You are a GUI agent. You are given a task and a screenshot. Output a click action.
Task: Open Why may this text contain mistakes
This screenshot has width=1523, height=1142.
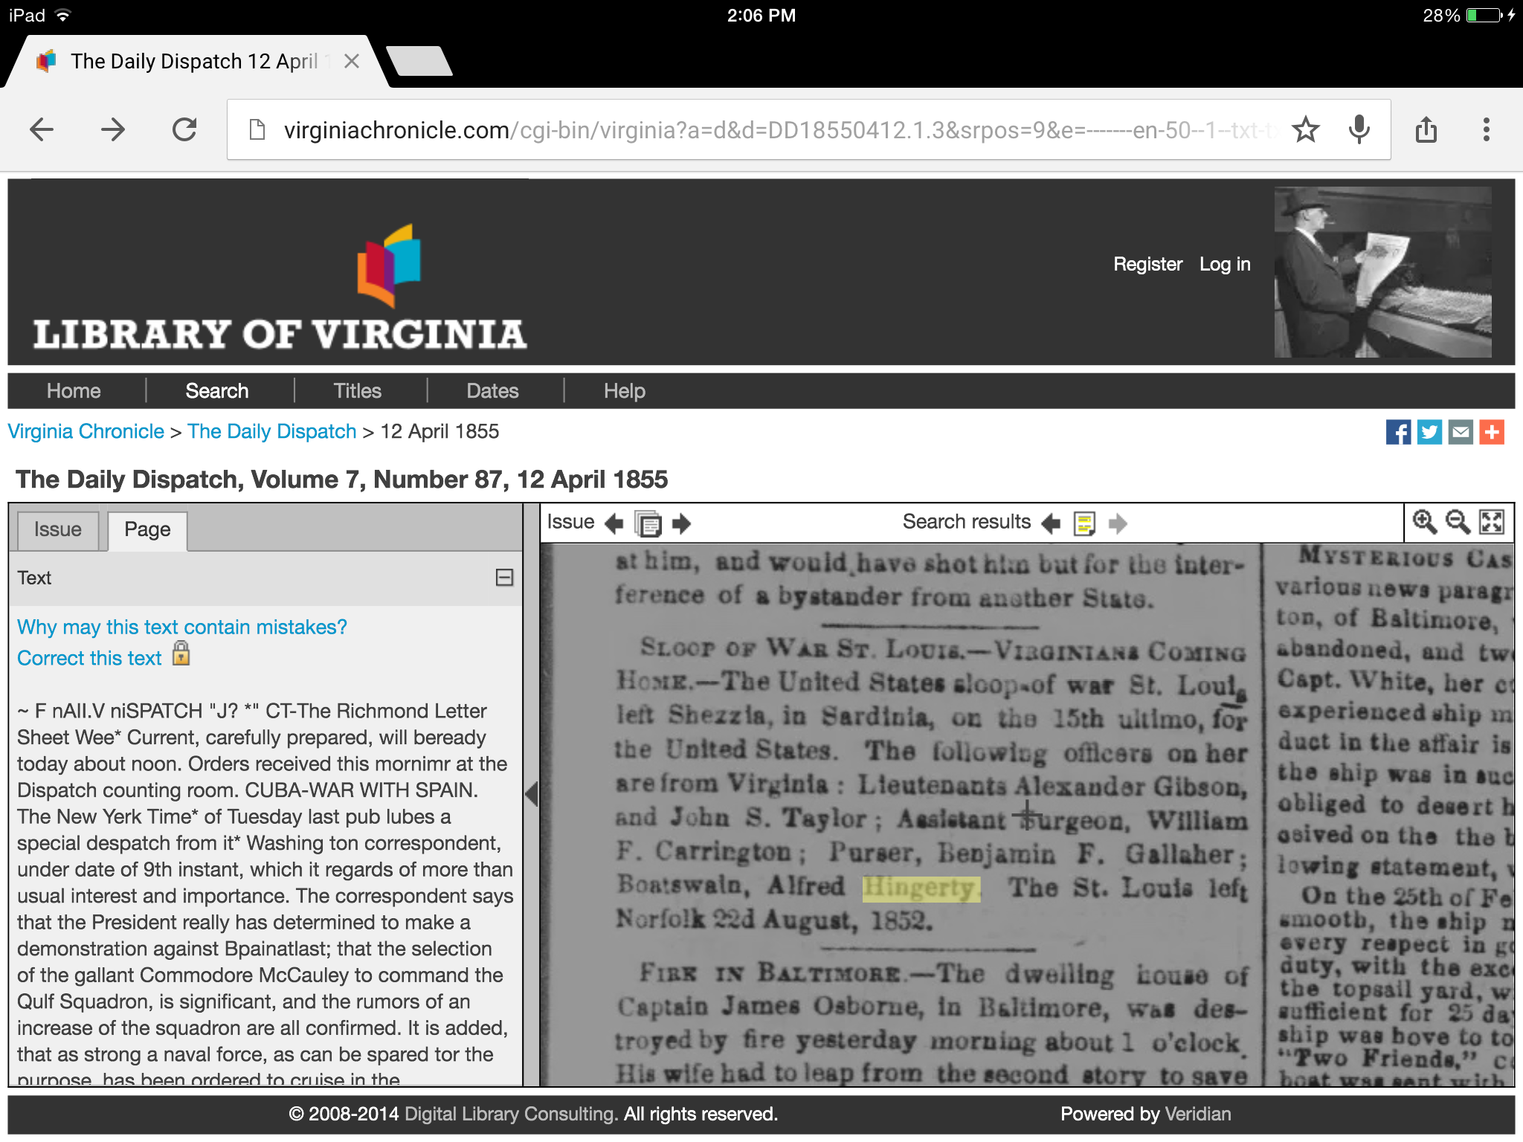pyautogui.click(x=182, y=628)
